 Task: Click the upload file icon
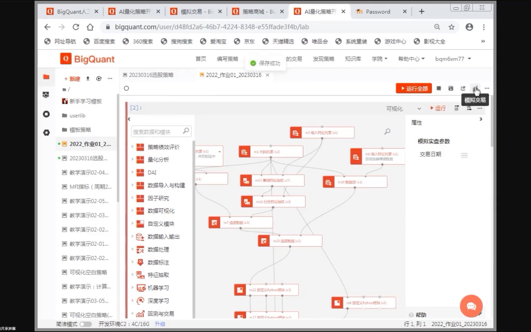tap(88, 78)
